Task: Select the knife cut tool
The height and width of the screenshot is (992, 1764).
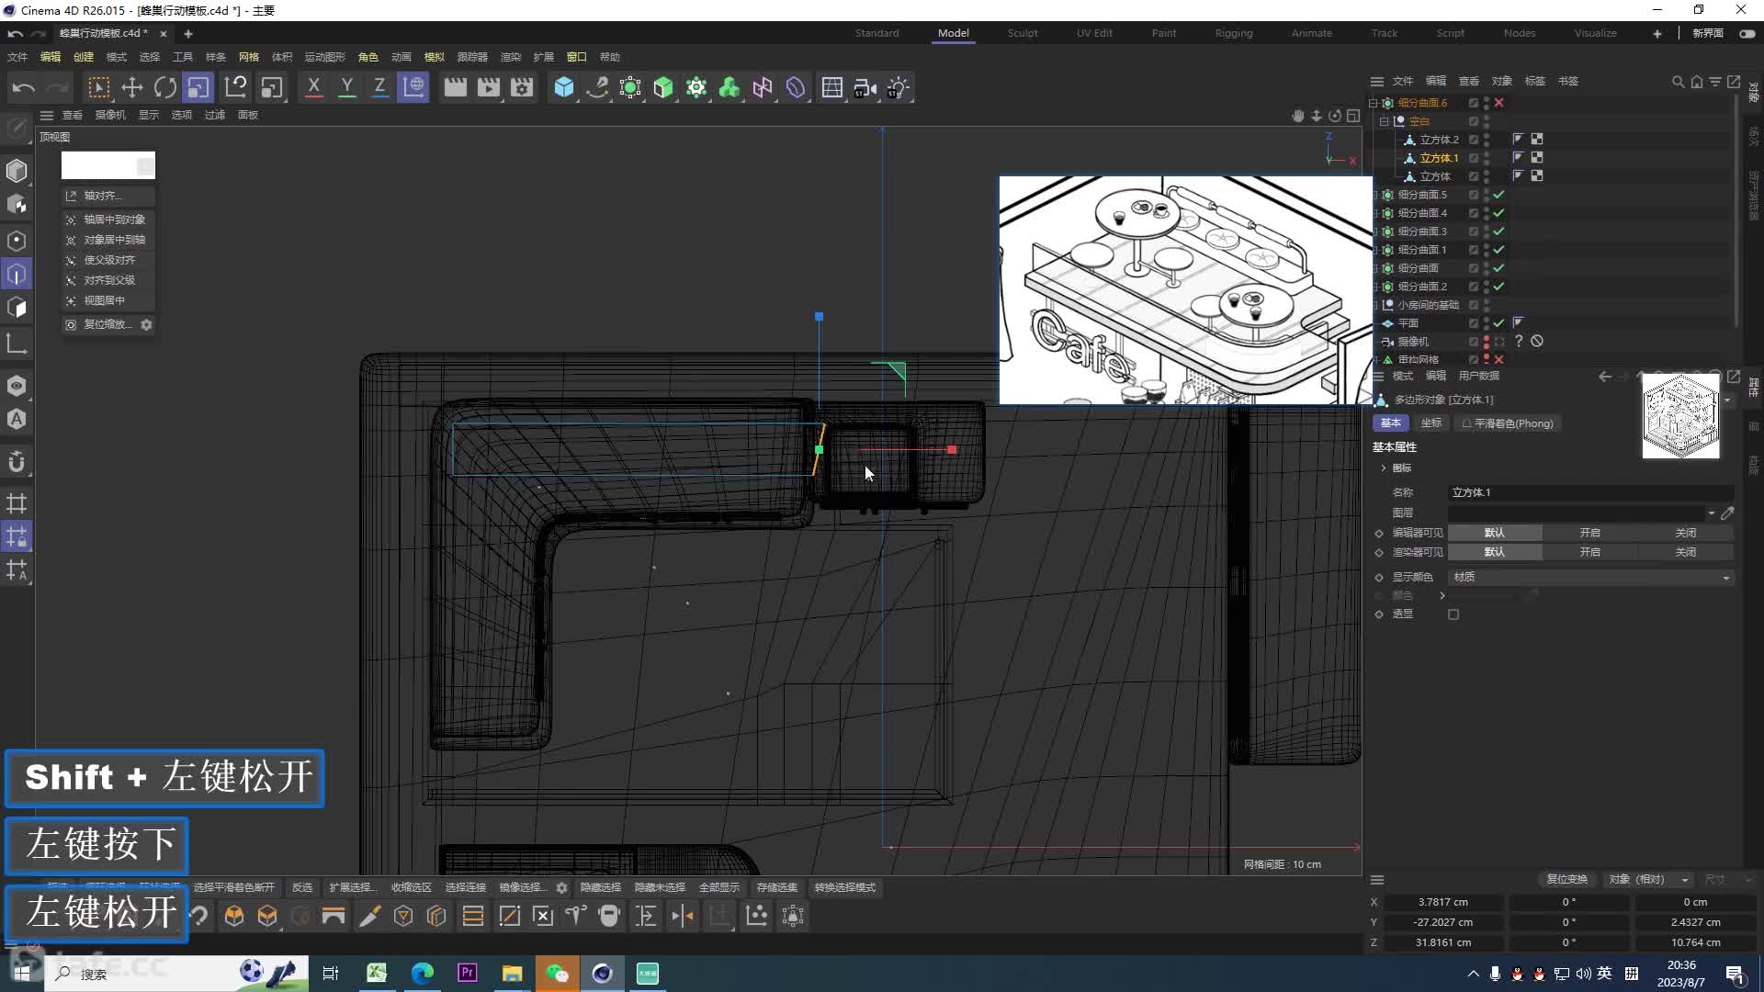Action: [369, 916]
